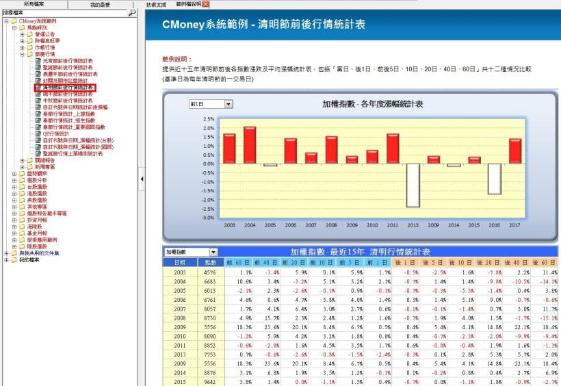Close the 範例檔說明 tab with its X
This screenshot has height=386, width=561.
coord(205,4)
